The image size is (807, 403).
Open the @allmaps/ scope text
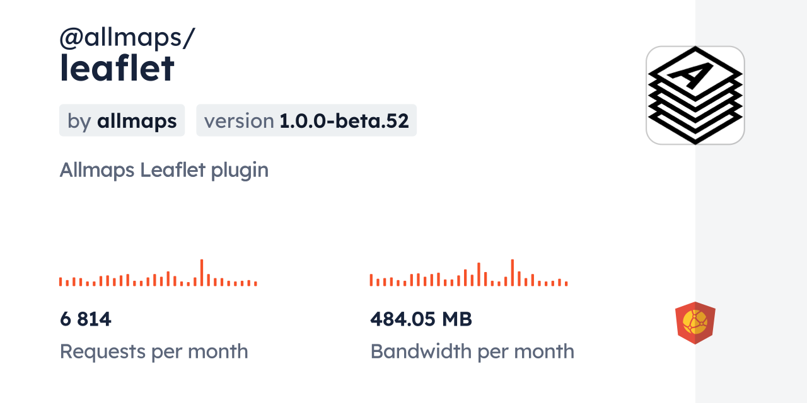(127, 38)
